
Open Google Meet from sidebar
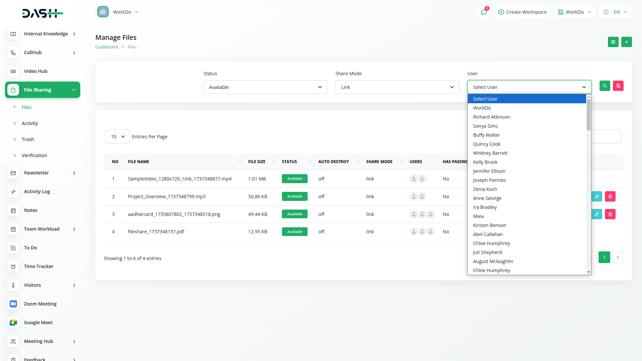[38, 323]
